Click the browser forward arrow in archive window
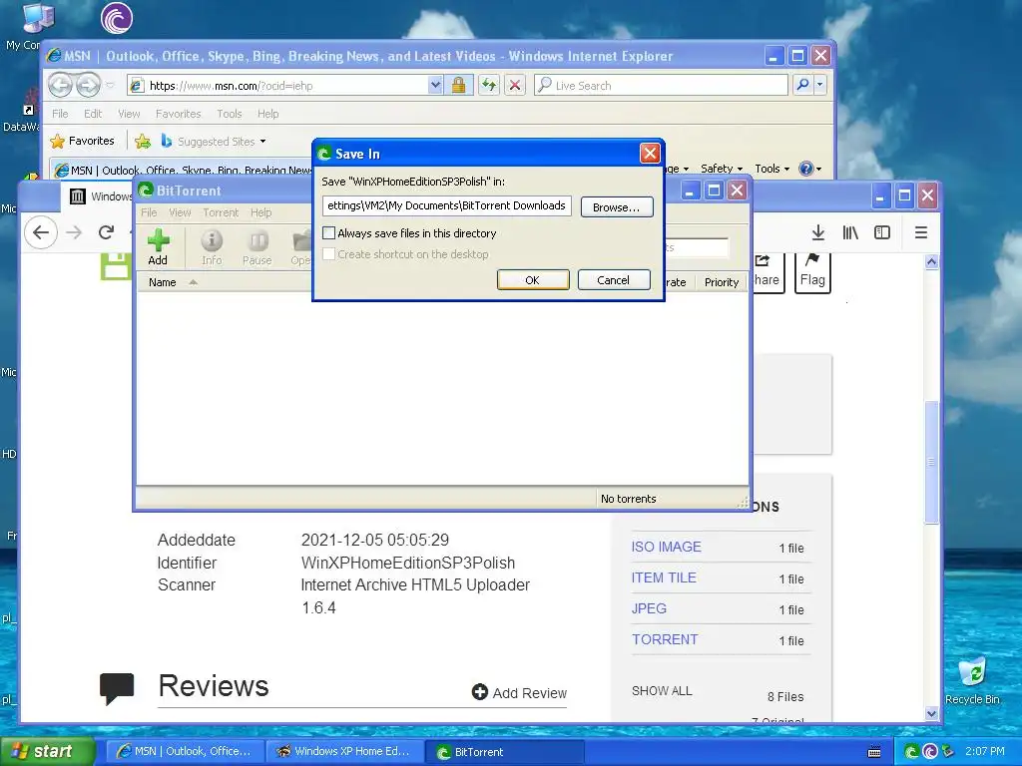 74,232
